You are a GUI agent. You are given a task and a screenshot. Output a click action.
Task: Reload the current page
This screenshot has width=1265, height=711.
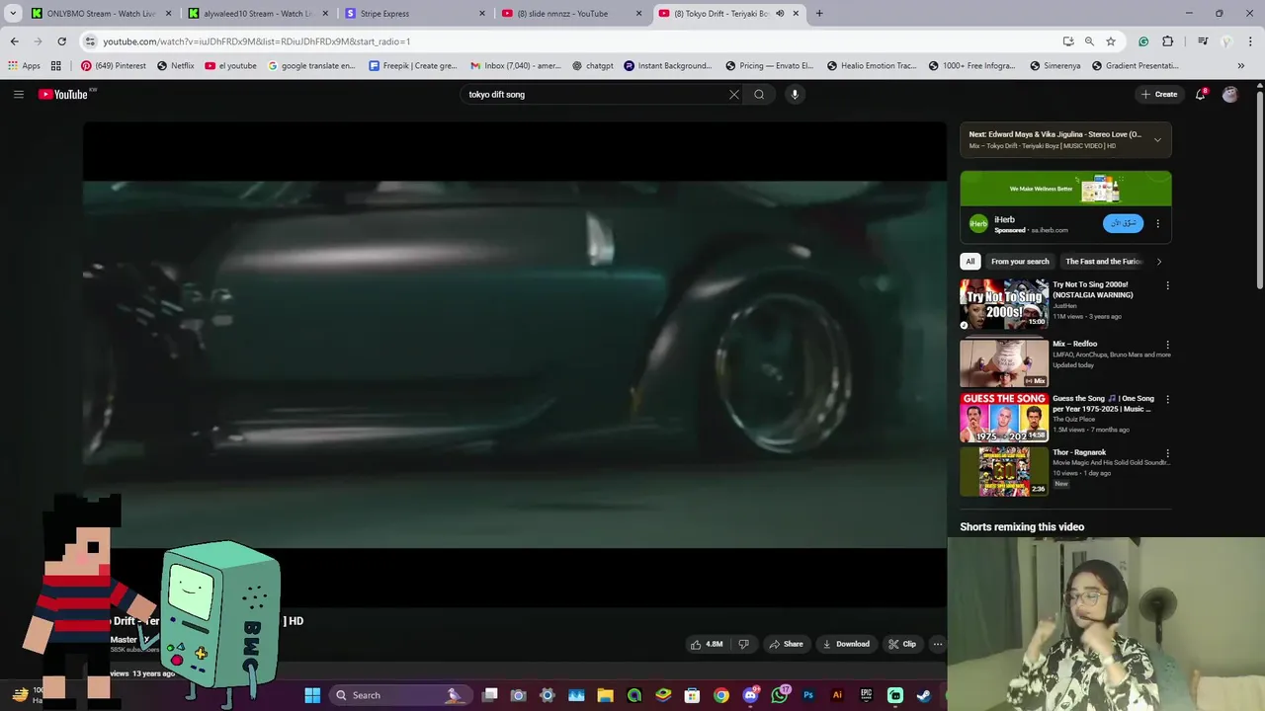pos(61,41)
